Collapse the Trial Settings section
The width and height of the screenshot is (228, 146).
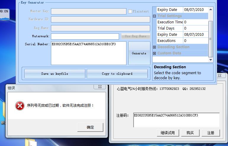coord(155,16)
